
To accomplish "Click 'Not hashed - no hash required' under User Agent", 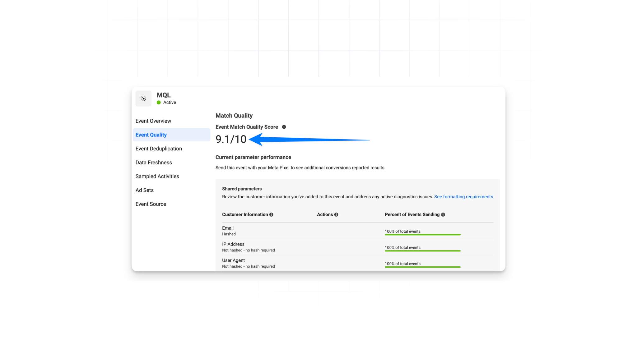I will click(x=248, y=266).
